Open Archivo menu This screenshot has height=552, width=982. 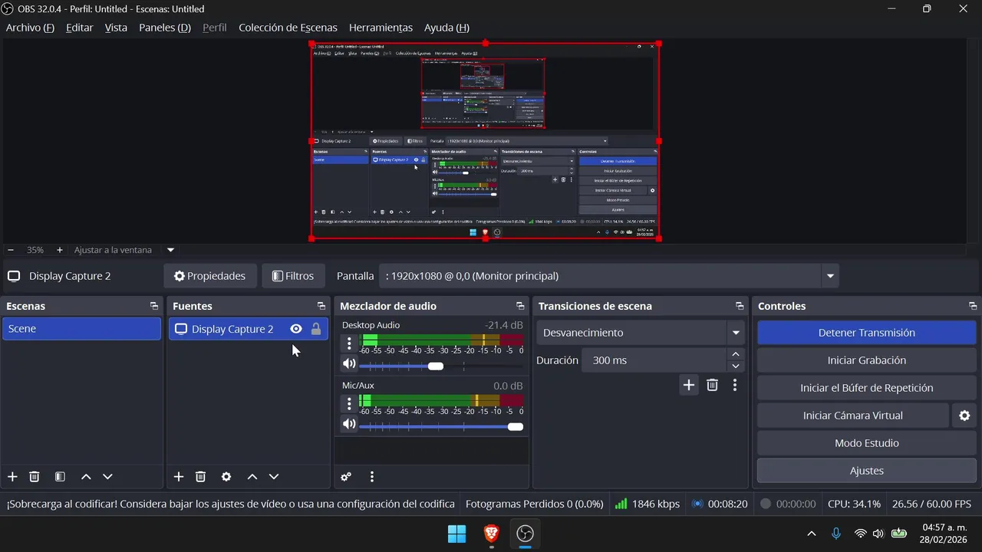[x=30, y=28]
